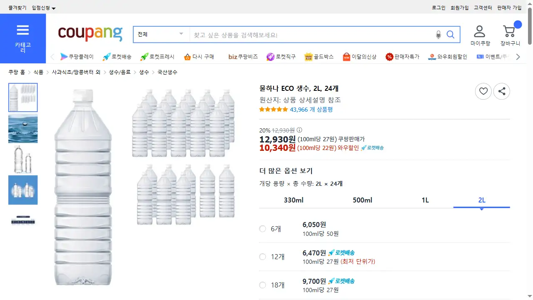This screenshot has width=533, height=300.
Task: Click the 10,340원 와우할인 price
Action: (x=277, y=147)
